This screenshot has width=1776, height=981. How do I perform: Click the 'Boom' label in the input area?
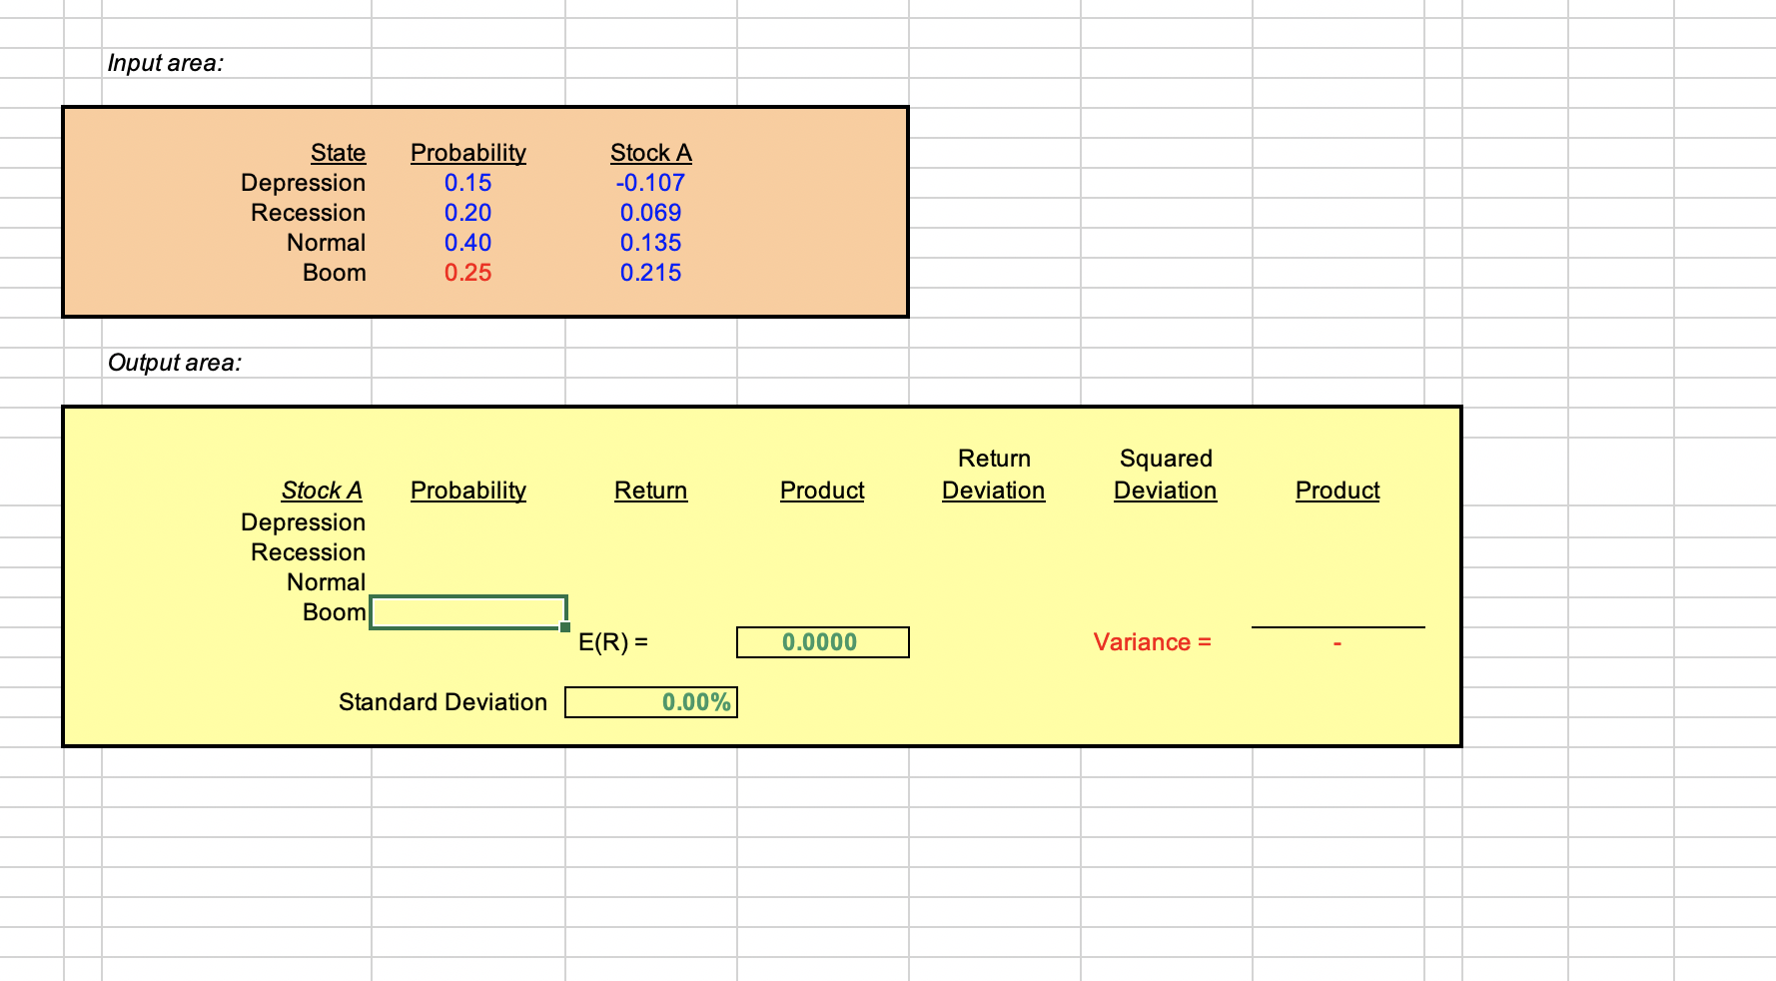[x=335, y=273]
